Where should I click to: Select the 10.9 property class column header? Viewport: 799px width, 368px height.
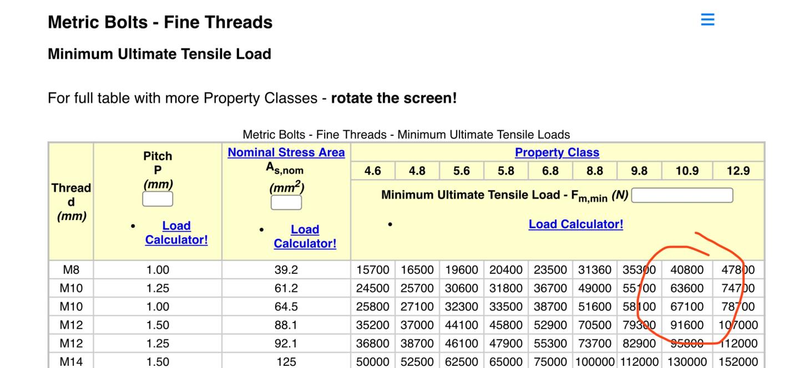pos(686,171)
